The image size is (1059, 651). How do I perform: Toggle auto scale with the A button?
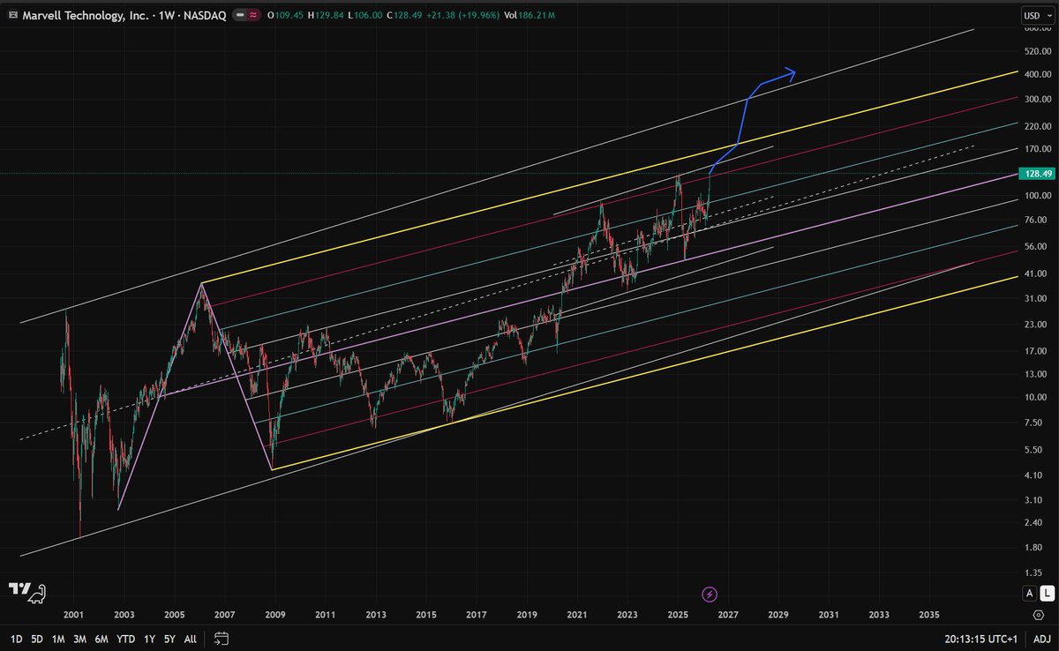1029,593
